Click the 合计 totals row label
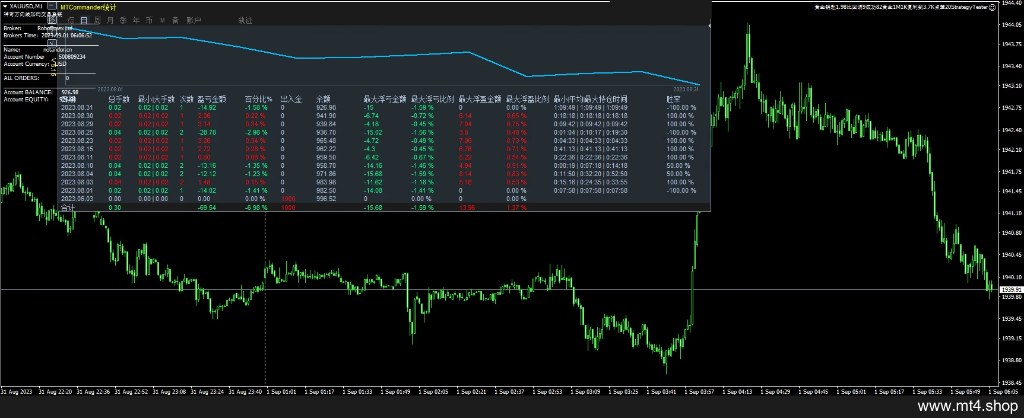The image size is (1024, 418). click(68, 208)
